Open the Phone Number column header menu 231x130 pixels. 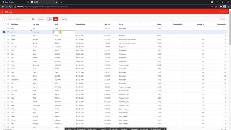click(80, 24)
